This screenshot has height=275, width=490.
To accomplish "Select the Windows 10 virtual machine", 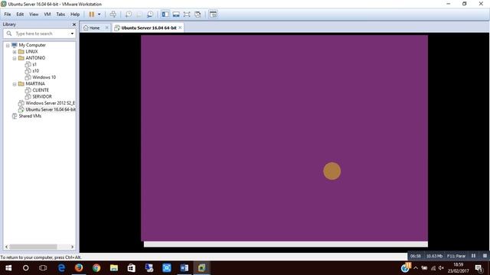I will coord(44,77).
